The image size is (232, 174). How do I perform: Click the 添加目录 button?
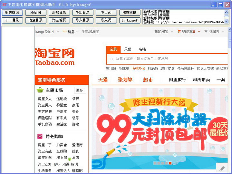coord(59,13)
